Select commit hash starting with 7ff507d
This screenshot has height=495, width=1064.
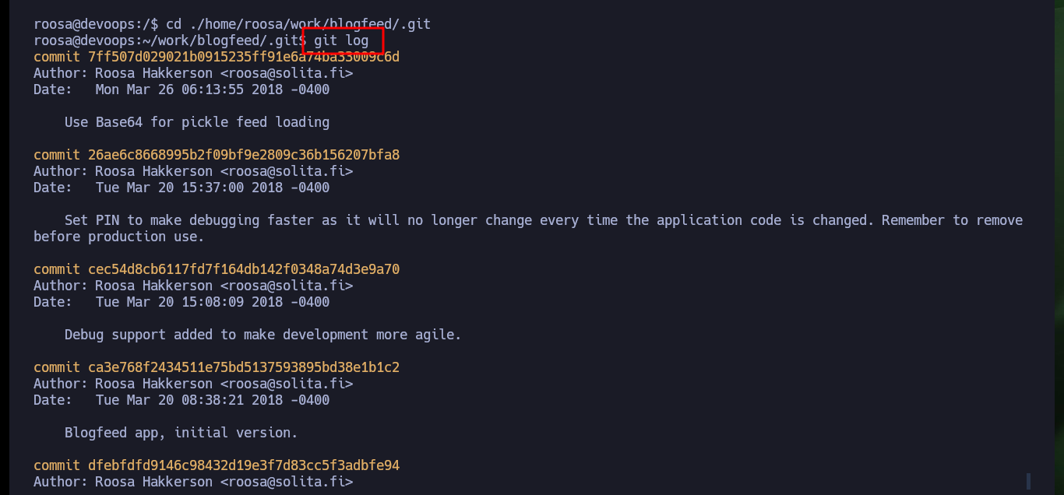(x=244, y=57)
